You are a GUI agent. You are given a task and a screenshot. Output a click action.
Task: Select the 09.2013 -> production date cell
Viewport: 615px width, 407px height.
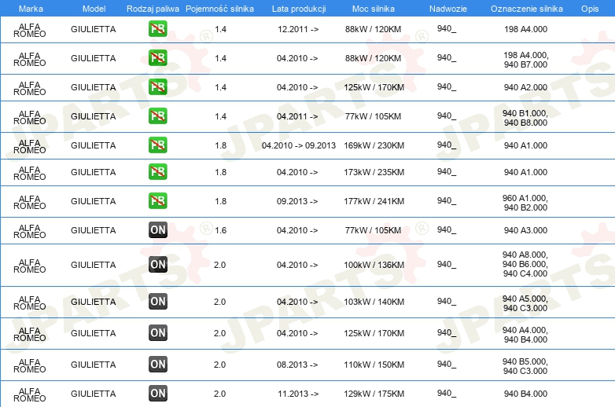297,201
